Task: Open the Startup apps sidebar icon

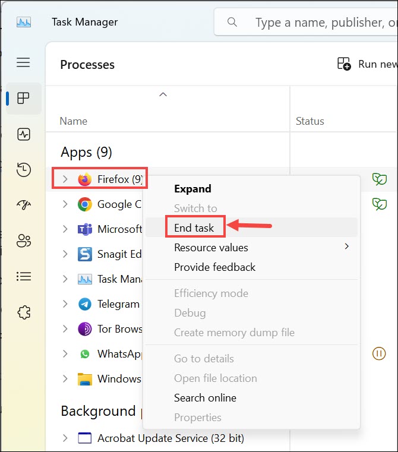Action: tap(23, 205)
